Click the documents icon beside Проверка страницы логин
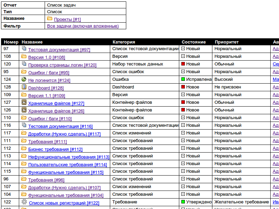279x209 pixels. click(x=24, y=64)
